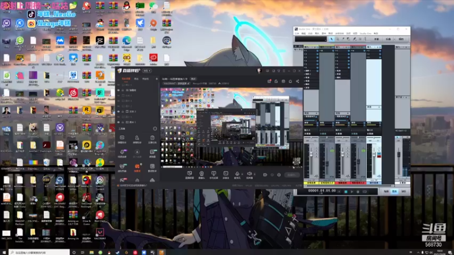Viewport: 454px width, 255px height.
Task: Toggle eye visibility of second source row
Action: tap(119, 90)
